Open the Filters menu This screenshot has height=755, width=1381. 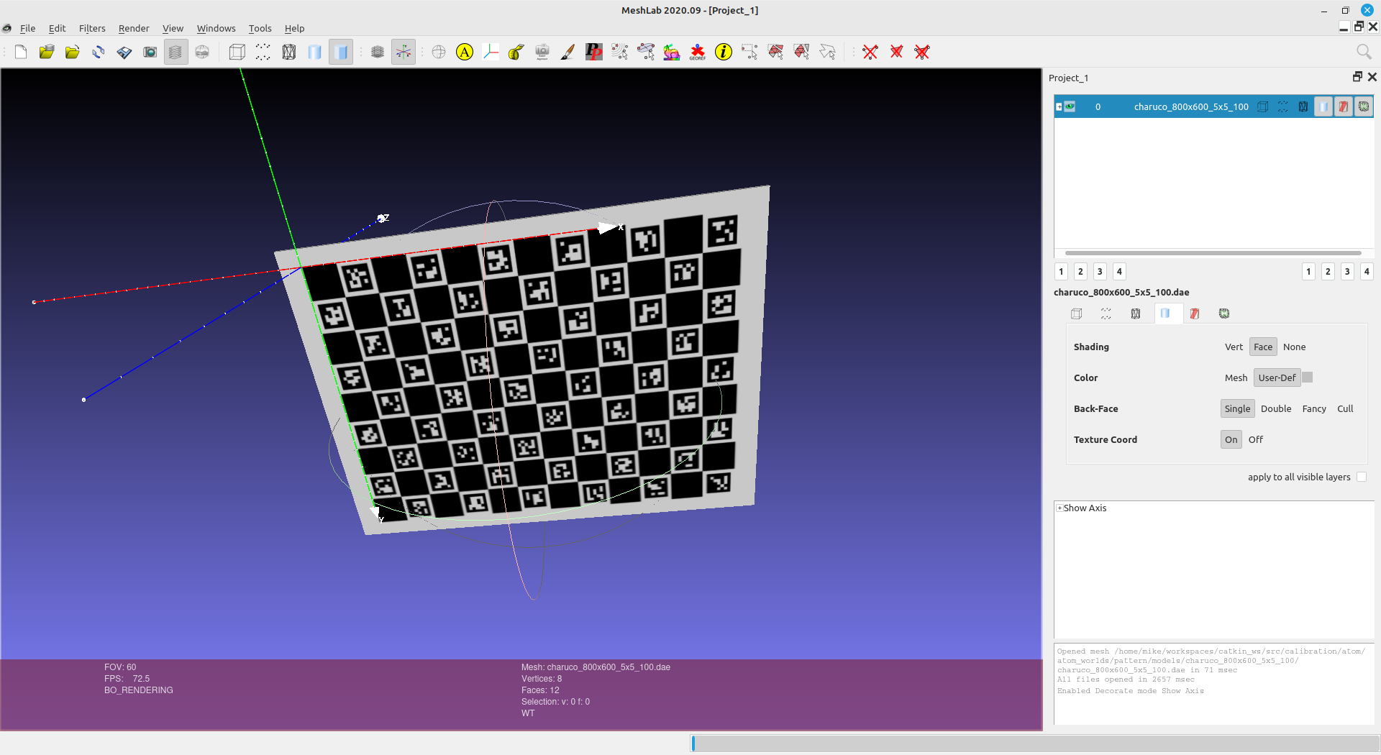(92, 28)
